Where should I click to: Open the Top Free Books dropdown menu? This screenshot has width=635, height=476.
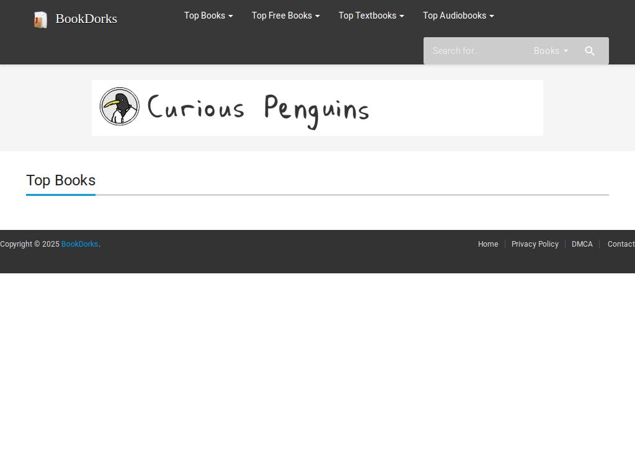285,15
